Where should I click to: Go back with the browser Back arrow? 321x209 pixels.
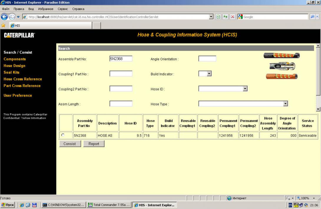pos(4,17)
